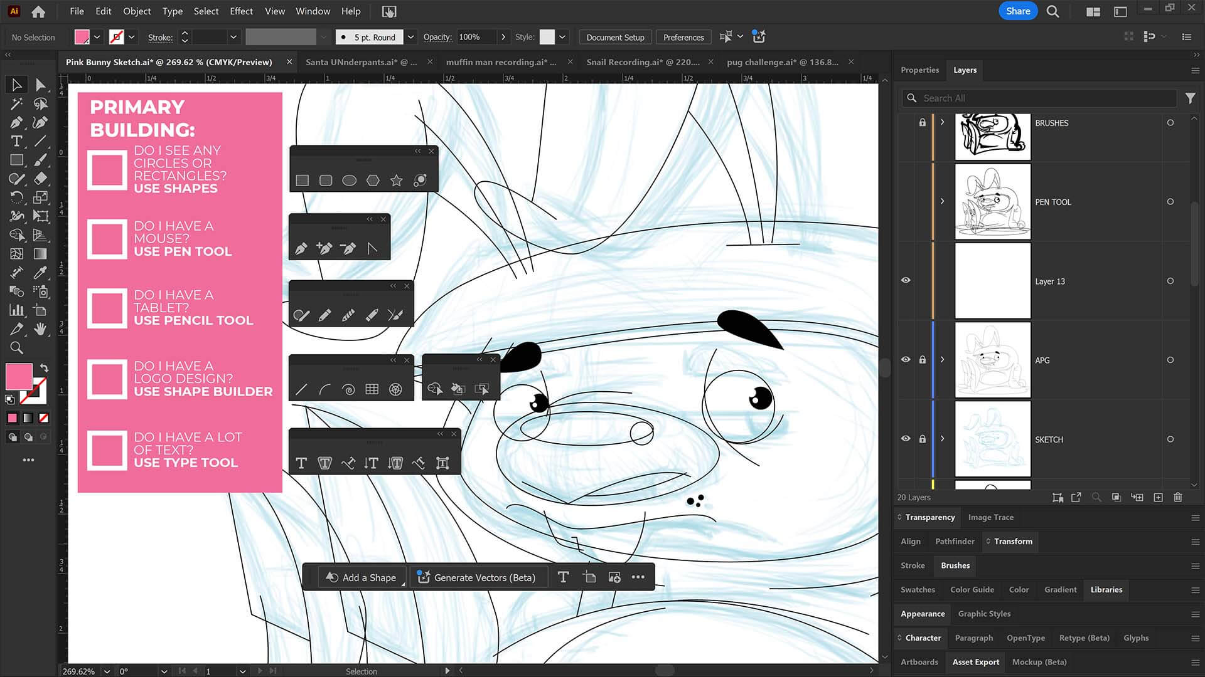Select the Zoom tool in toolbar
This screenshot has width=1205, height=677.
16,348
